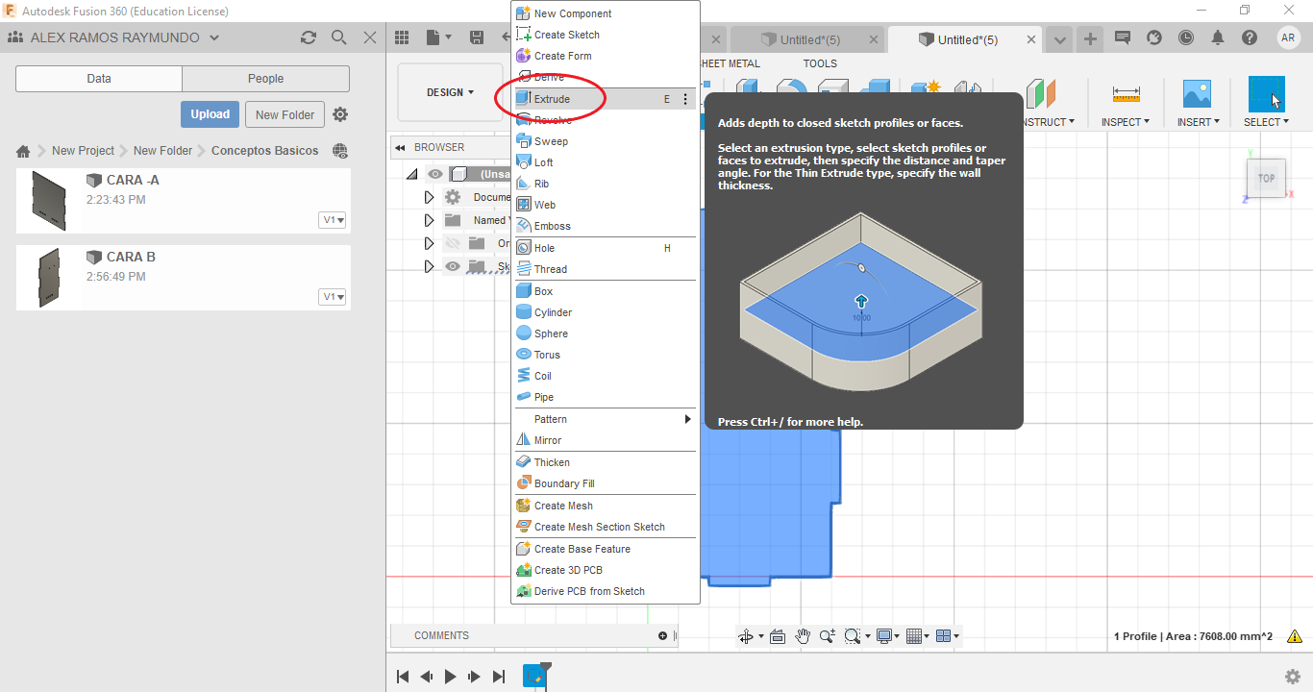Screen dimensions: 1313x692
Task: Click the Rib tool icon
Action: pos(524,184)
